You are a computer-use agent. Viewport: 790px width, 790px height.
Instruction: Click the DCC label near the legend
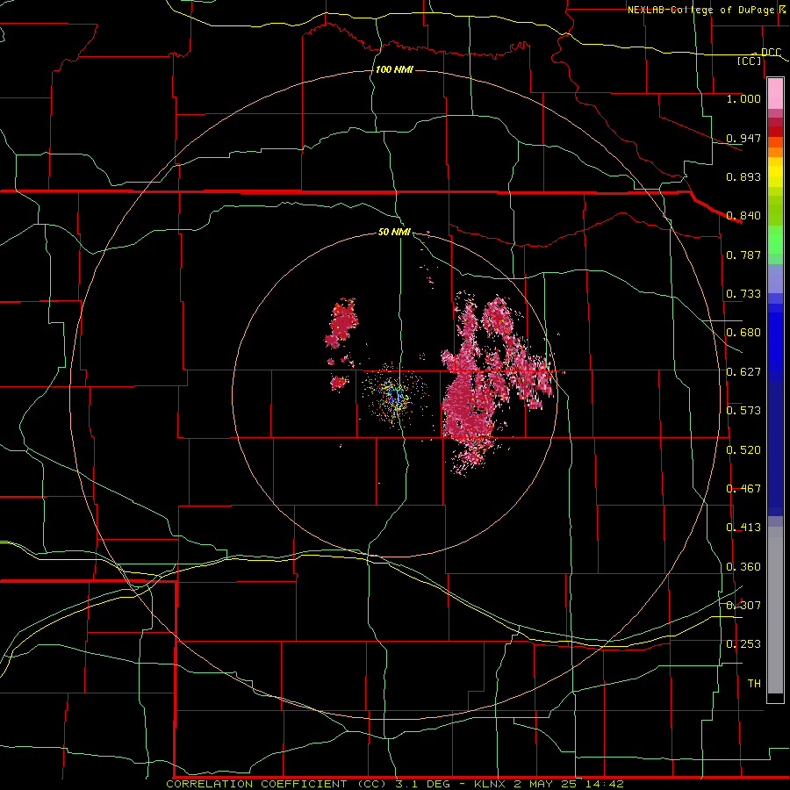771,53
